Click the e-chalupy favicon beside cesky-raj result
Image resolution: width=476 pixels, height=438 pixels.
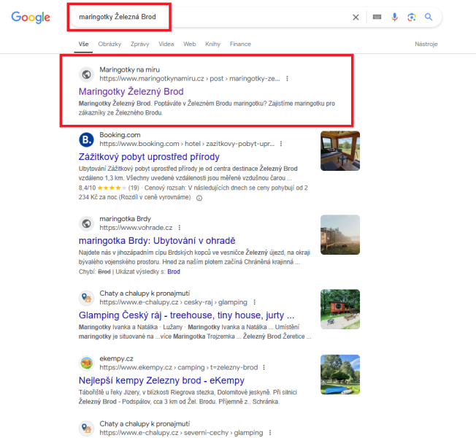coord(87,298)
